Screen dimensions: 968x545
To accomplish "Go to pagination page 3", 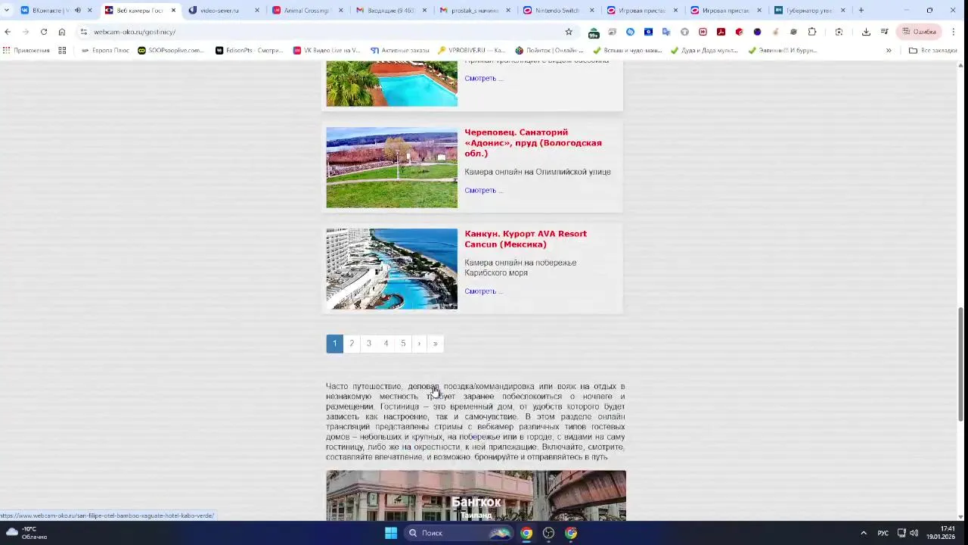I will coord(369,344).
